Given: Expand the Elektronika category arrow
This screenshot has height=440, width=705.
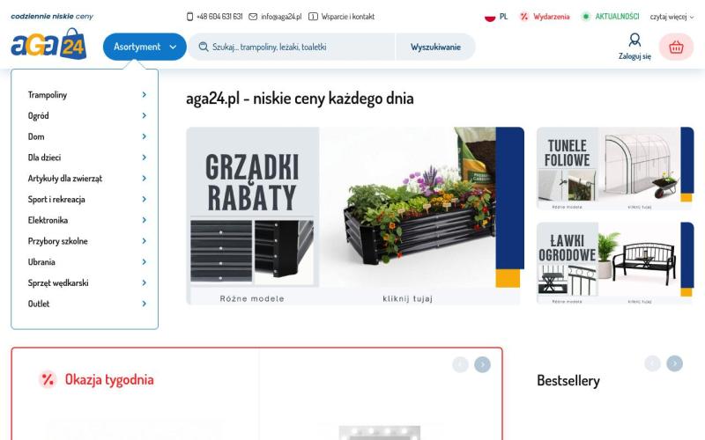Looking at the screenshot, I should [x=144, y=220].
